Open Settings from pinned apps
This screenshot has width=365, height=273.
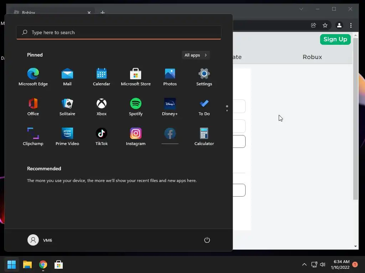[x=204, y=77]
